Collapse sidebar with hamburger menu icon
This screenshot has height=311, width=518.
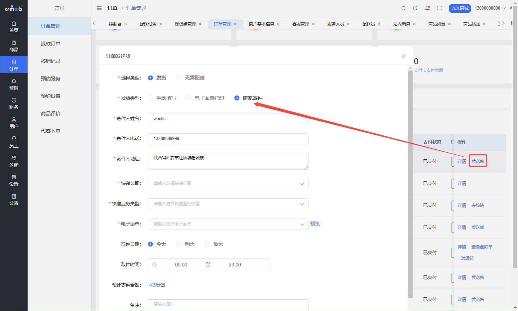pyautogui.click(x=99, y=8)
